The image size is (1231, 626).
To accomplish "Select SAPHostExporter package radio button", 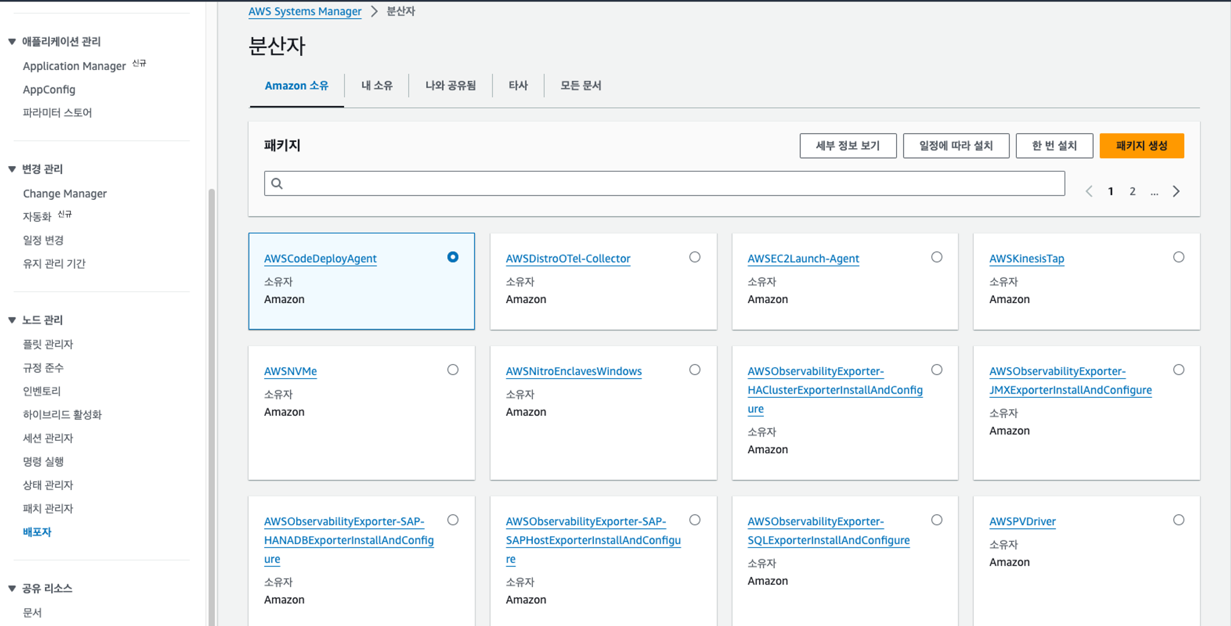I will [695, 520].
